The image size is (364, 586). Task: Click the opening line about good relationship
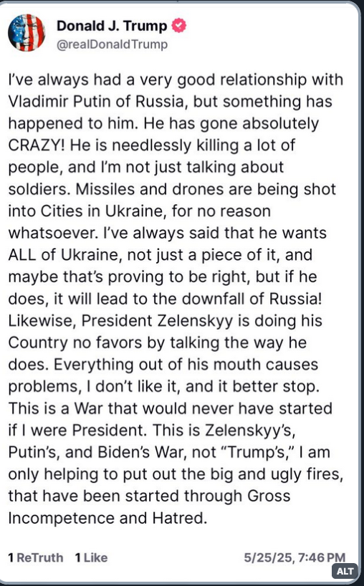pyautogui.click(x=176, y=80)
